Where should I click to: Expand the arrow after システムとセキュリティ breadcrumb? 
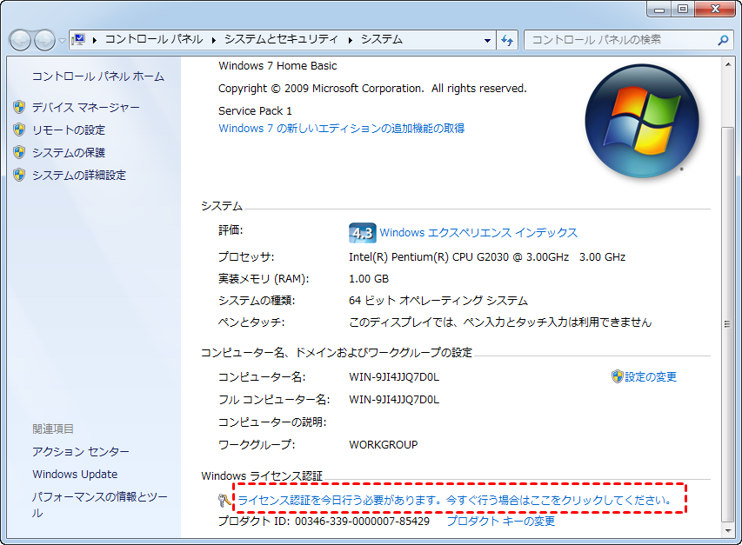(351, 40)
